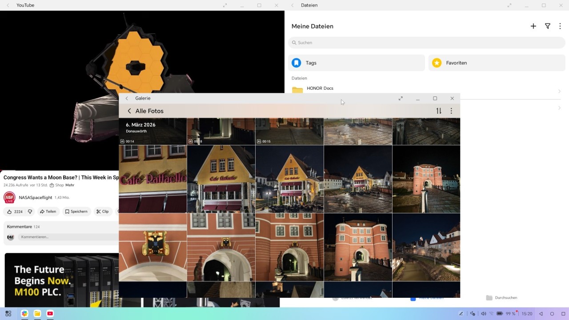The image size is (569, 320).
Task: Click the Kommentieren comment field
Action: point(67,237)
